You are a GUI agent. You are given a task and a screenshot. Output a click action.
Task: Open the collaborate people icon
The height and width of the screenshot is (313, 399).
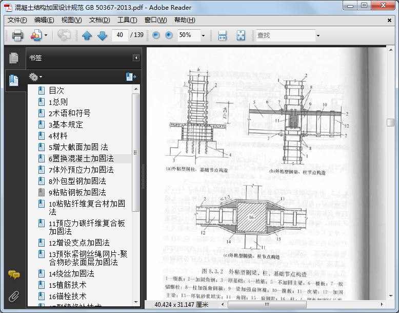pyautogui.click(x=36, y=35)
